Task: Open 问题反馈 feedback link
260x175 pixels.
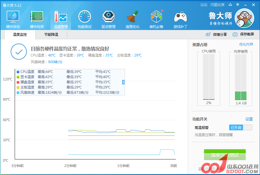Action: 217,5
